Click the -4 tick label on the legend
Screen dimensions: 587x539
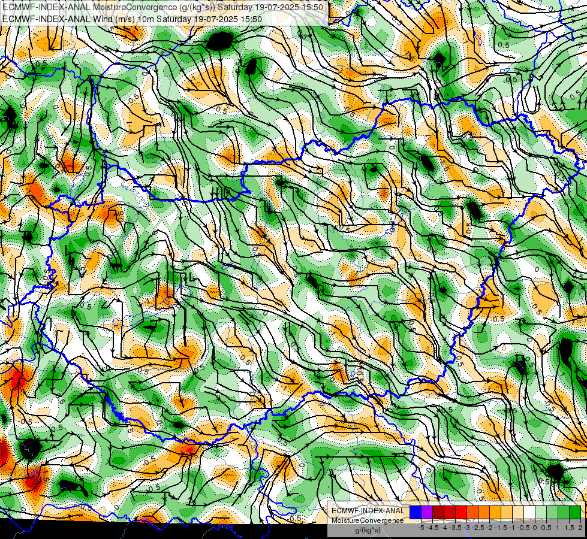(444, 528)
